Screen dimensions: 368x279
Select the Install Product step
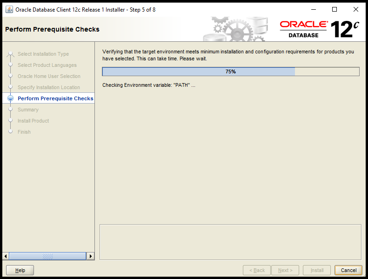click(x=33, y=121)
